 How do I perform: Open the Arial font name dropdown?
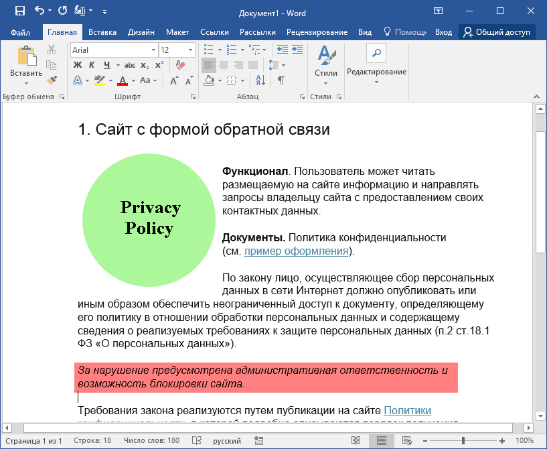click(153, 50)
